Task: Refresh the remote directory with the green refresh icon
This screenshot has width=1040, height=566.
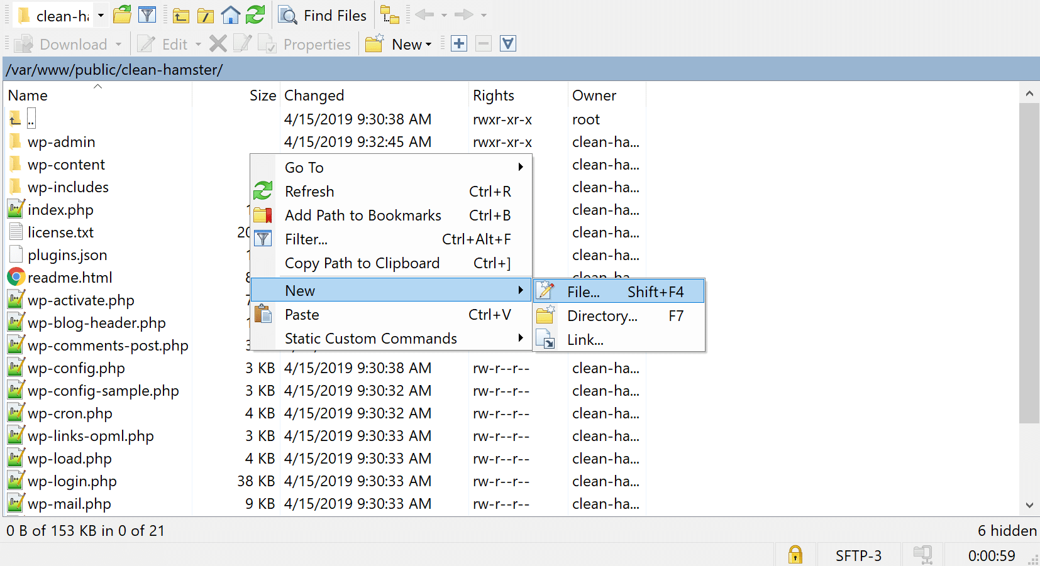Action: tap(256, 14)
